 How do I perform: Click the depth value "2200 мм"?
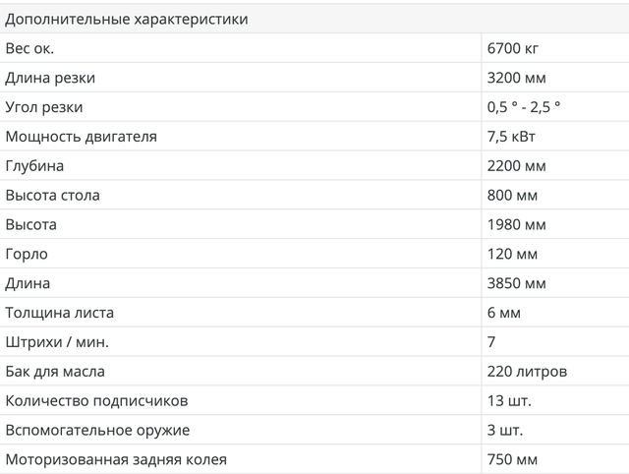click(x=516, y=166)
